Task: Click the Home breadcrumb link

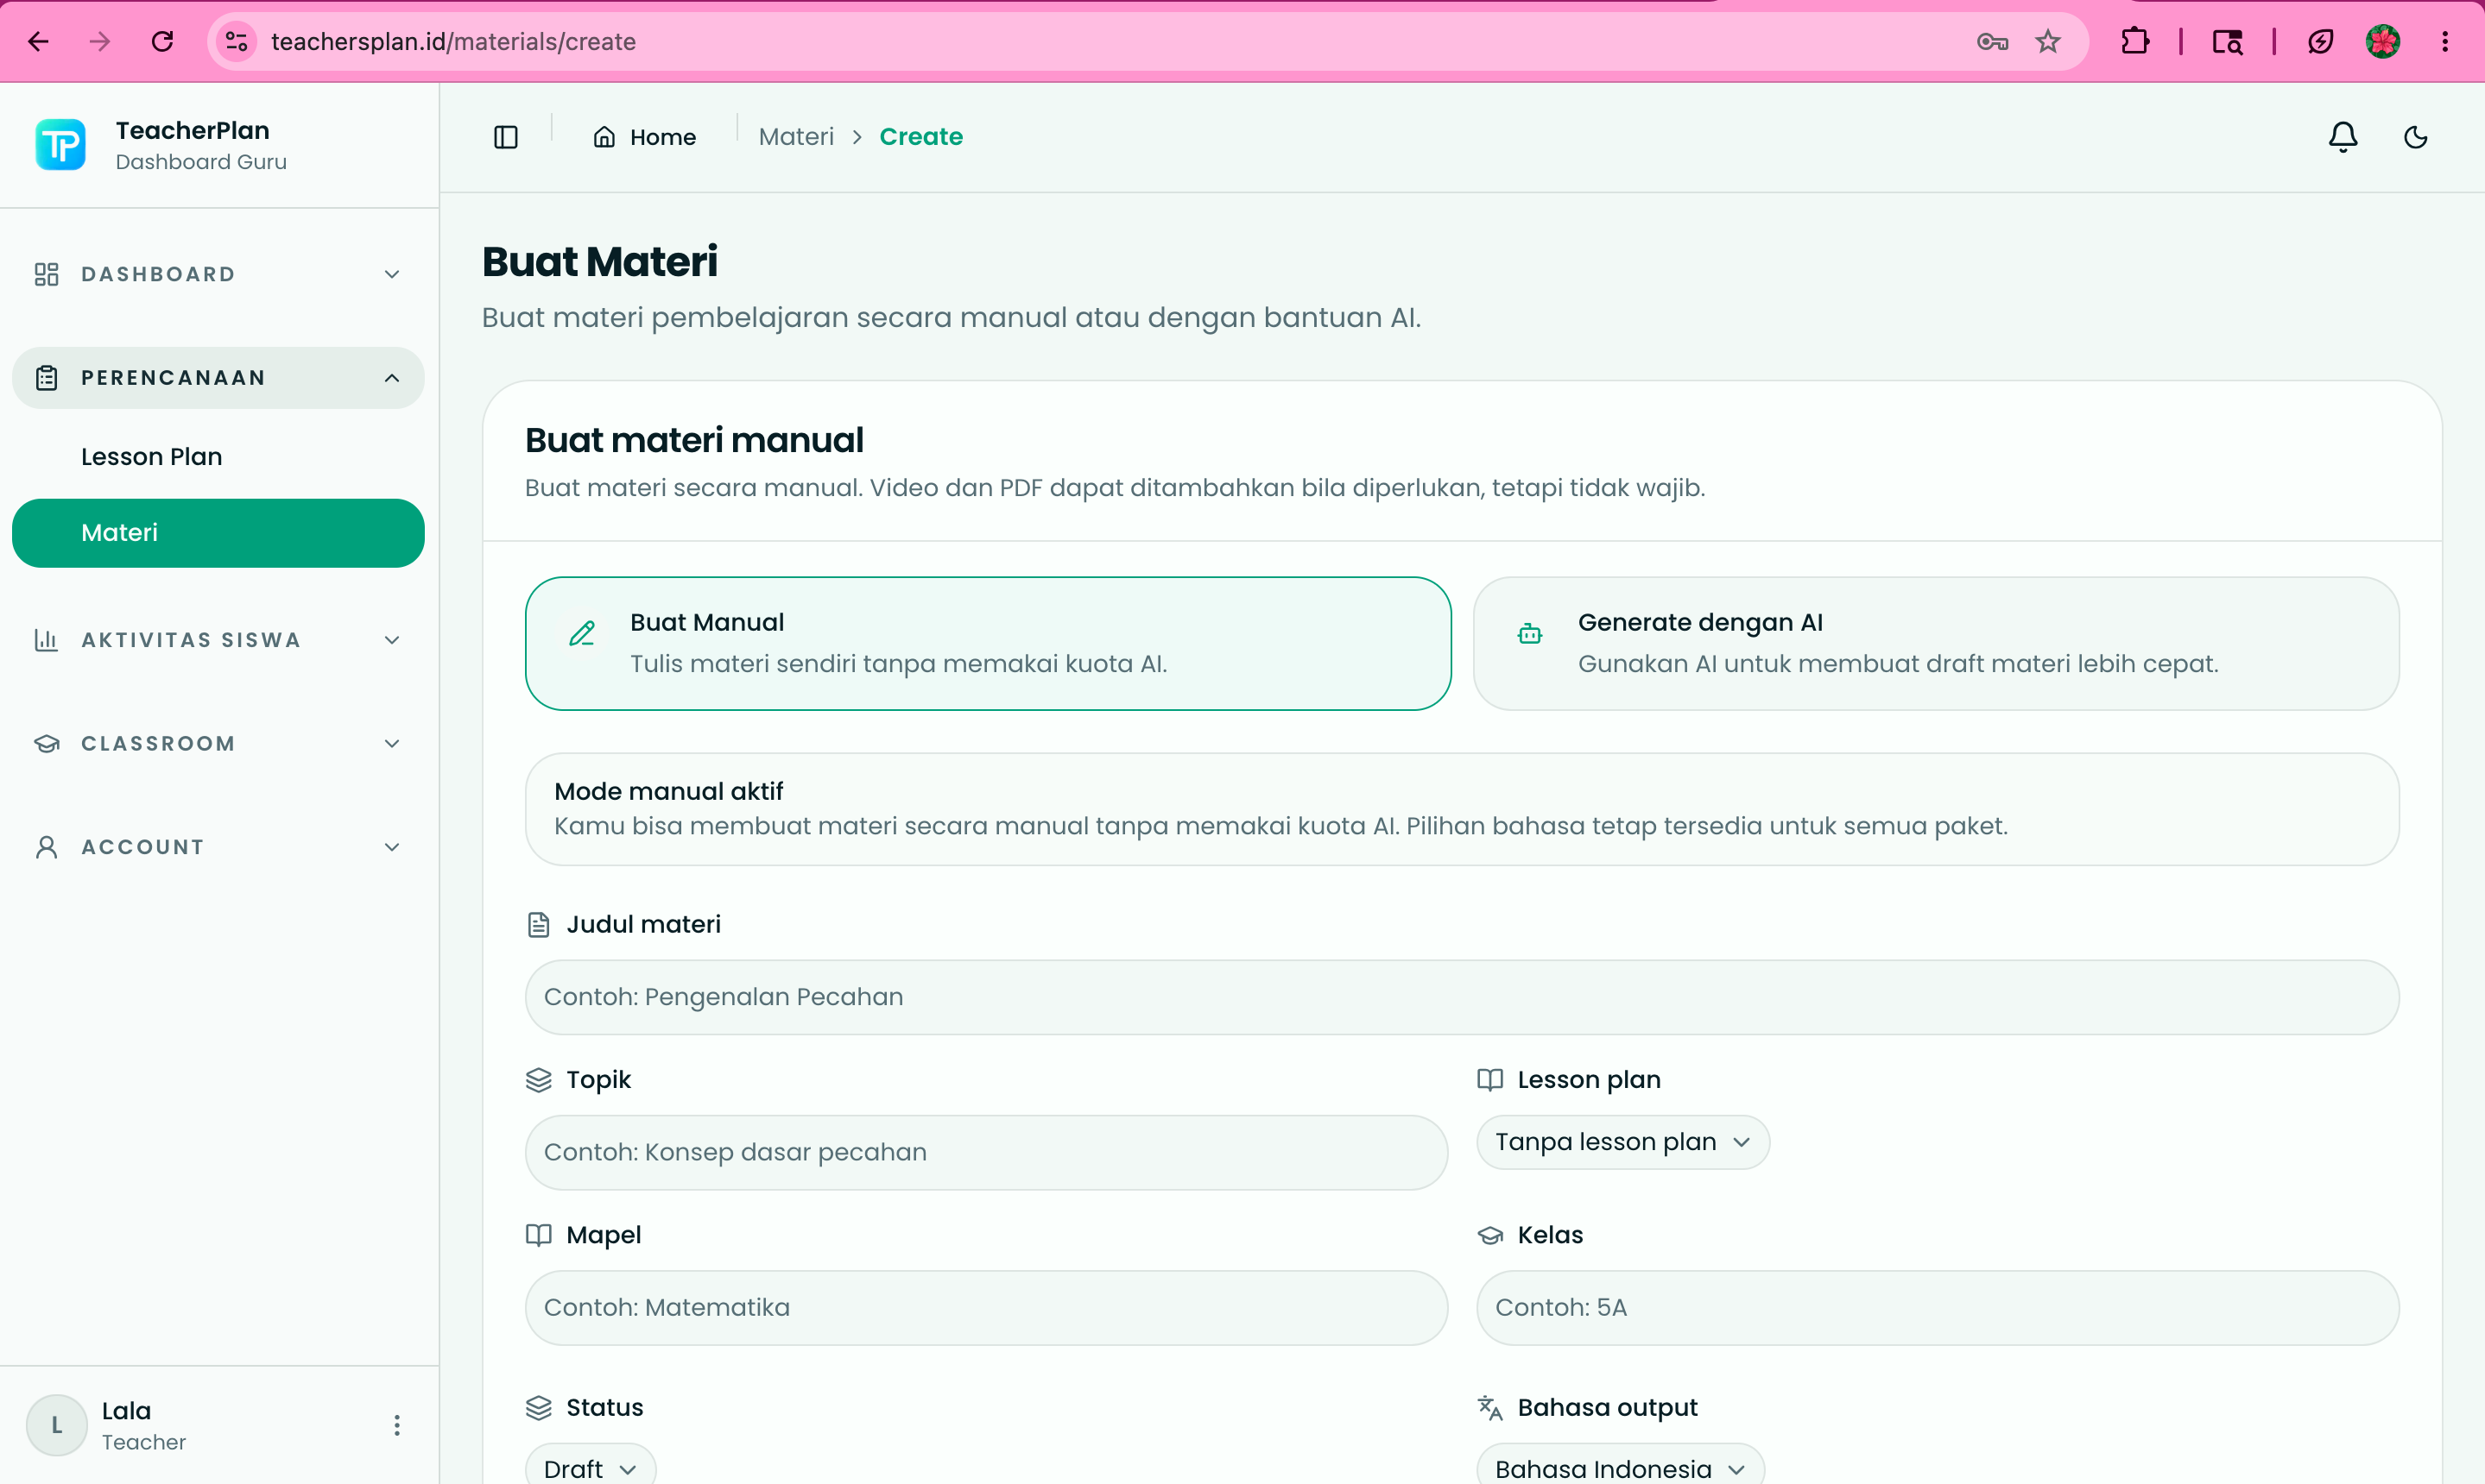Action: point(644,137)
